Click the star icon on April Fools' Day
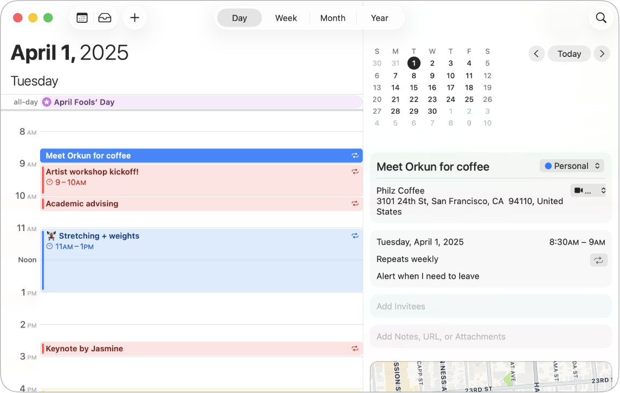The width and height of the screenshot is (620, 393). [x=46, y=102]
